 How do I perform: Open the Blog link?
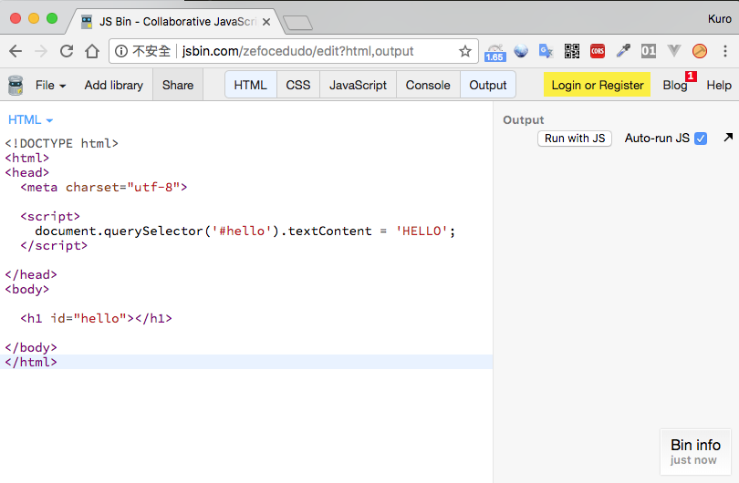[675, 85]
